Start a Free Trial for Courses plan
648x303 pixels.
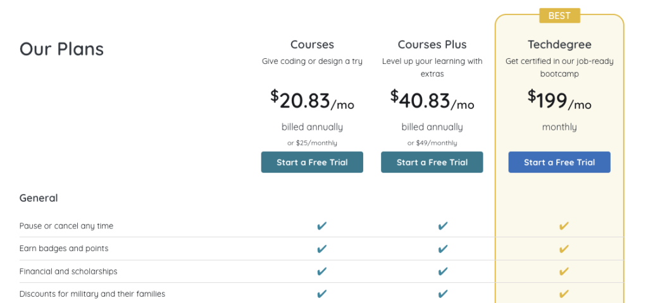[312, 162]
